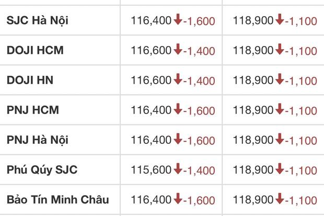Image resolution: width=324 pixels, height=216 pixels.
Task: Click the down arrow beside Bảo Tín Minh Châu 116,400
Action: (x=178, y=198)
